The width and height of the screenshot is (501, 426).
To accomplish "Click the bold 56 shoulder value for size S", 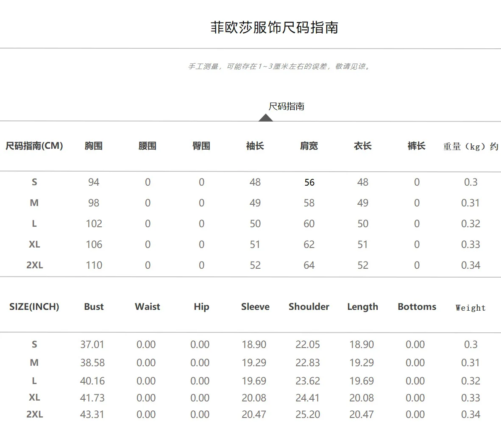I will click(x=309, y=182).
